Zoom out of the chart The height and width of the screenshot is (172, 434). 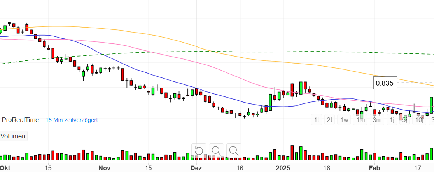(x=216, y=151)
